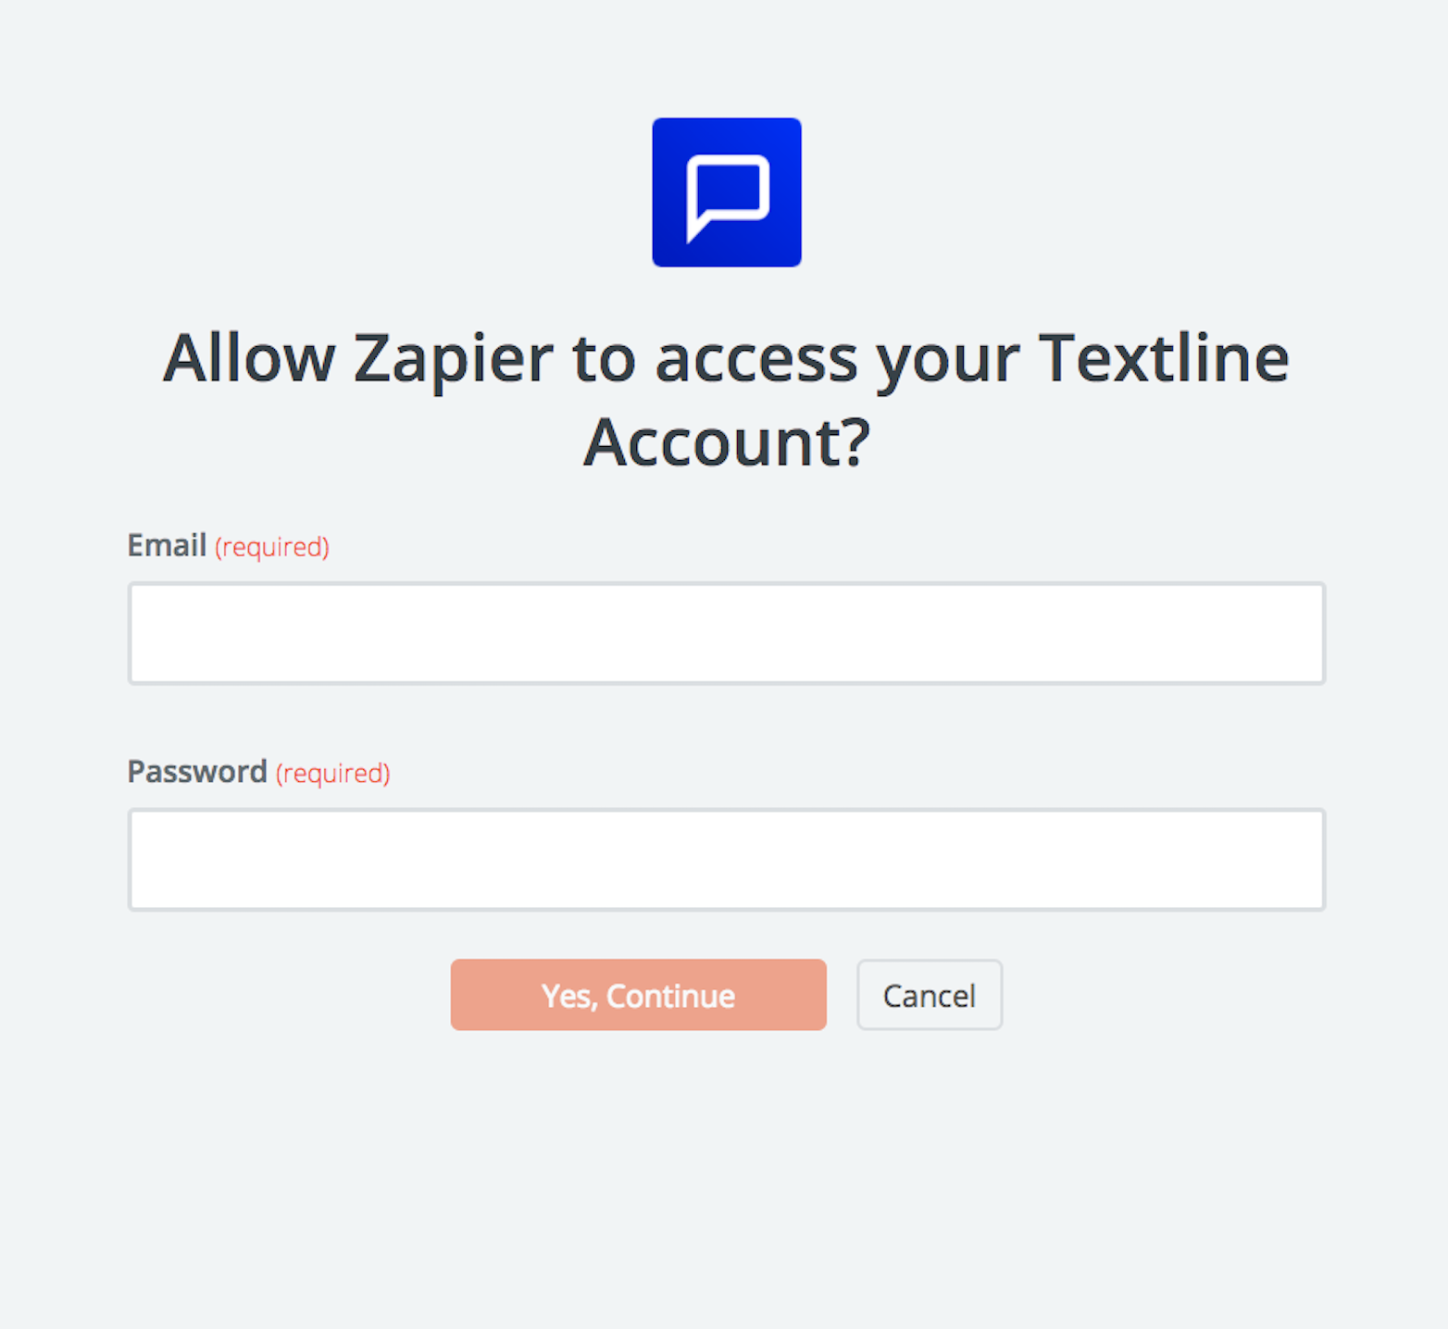Click the word Allow in heading
This screenshot has height=1329, width=1448.
249,358
